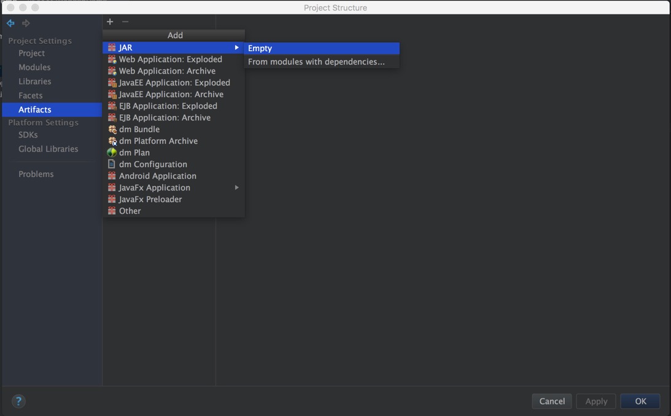Click the forward navigation arrow icon
Image resolution: width=671 pixels, height=416 pixels.
pos(26,23)
